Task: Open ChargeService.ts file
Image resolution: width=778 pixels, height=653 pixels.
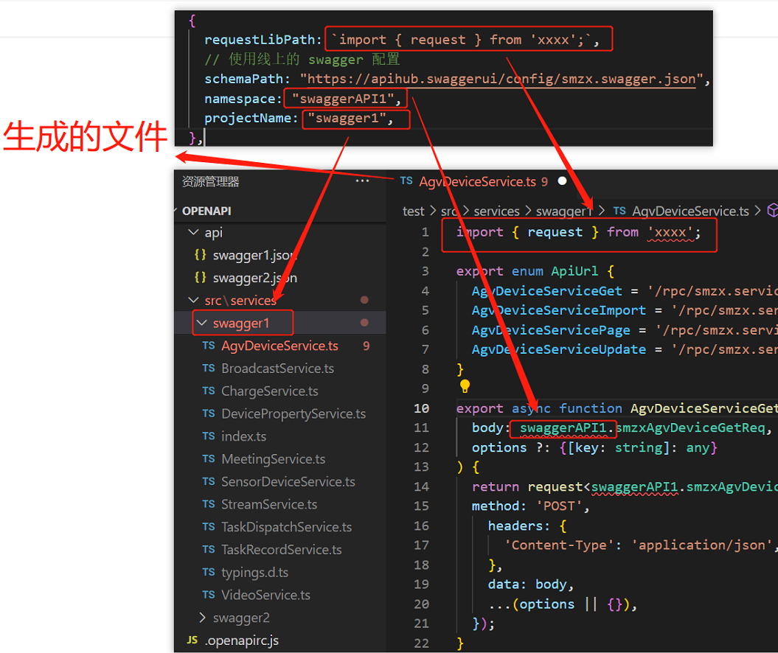Action: click(x=269, y=391)
